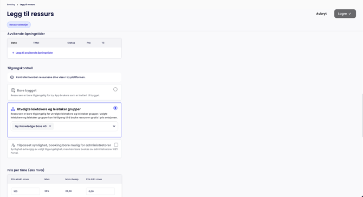
Task: Click the Lagre save button
Action: [x=345, y=14]
